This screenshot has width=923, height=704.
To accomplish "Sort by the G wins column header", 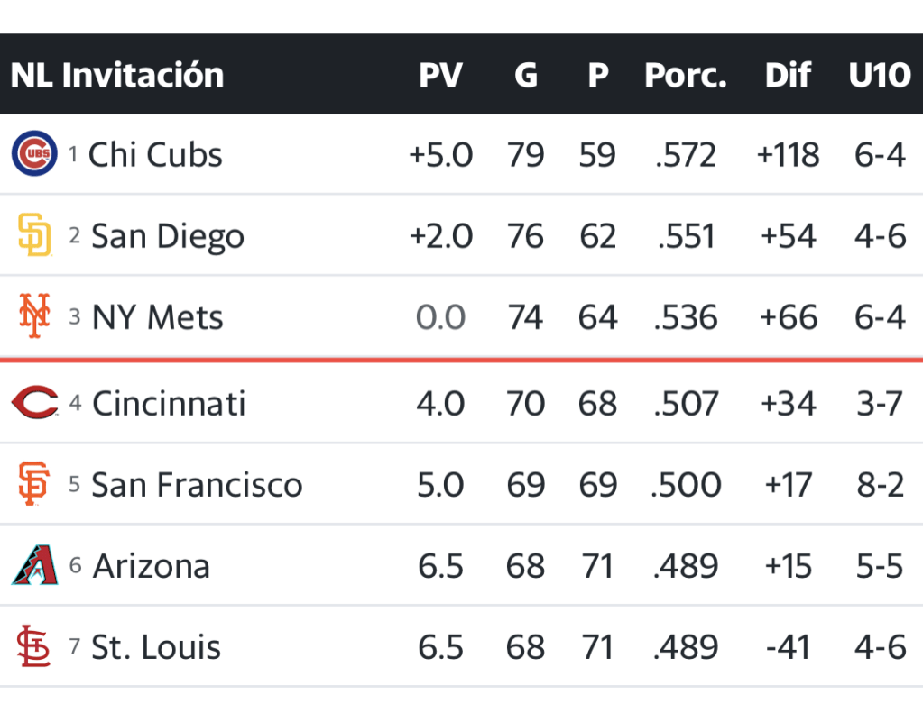I will 525,76.
